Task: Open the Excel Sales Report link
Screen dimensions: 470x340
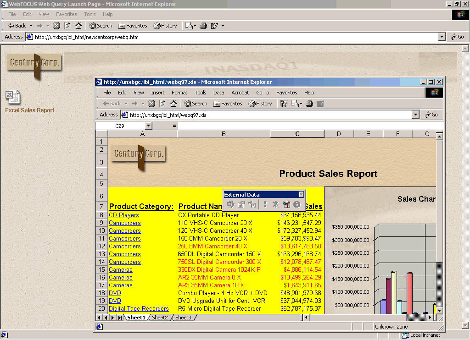Action: (30, 110)
